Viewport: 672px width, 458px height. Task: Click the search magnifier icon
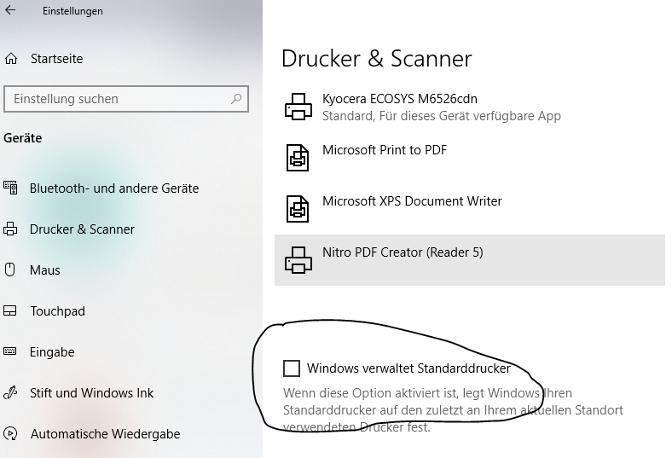pyautogui.click(x=236, y=99)
